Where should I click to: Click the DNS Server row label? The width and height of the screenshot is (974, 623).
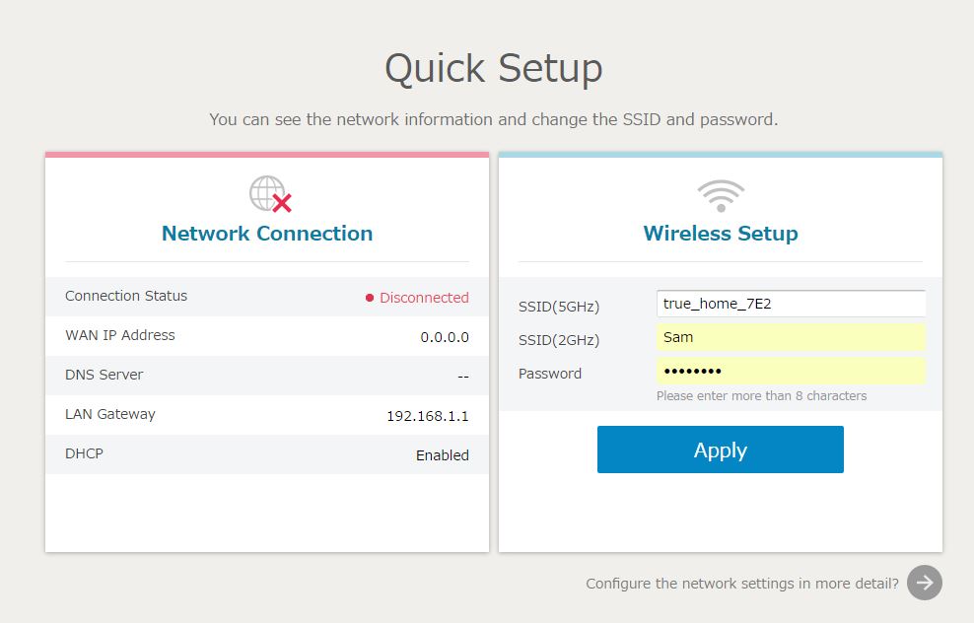click(104, 375)
